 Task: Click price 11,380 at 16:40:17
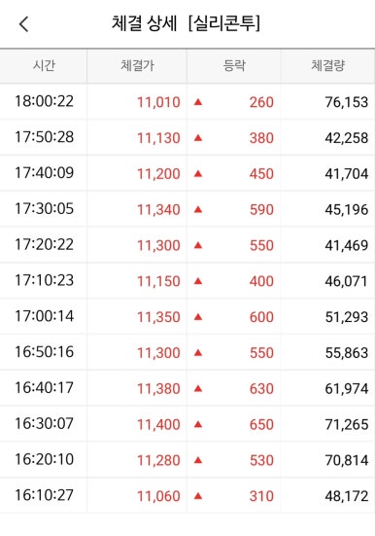tap(158, 389)
